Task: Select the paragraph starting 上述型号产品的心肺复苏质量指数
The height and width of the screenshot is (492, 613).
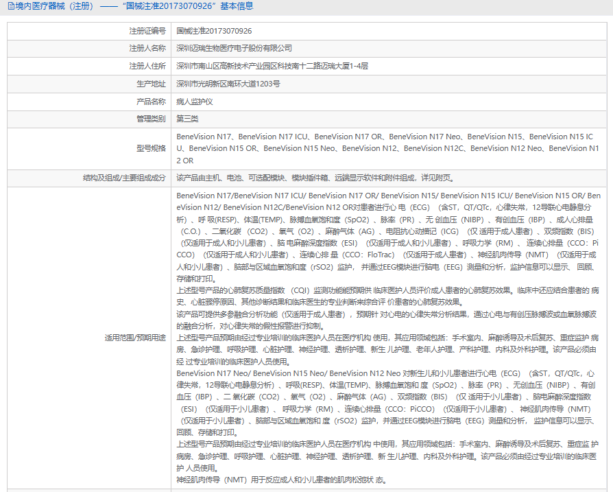Action: click(387, 296)
